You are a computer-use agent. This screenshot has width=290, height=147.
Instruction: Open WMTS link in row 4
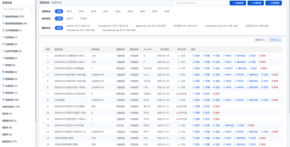(239, 75)
